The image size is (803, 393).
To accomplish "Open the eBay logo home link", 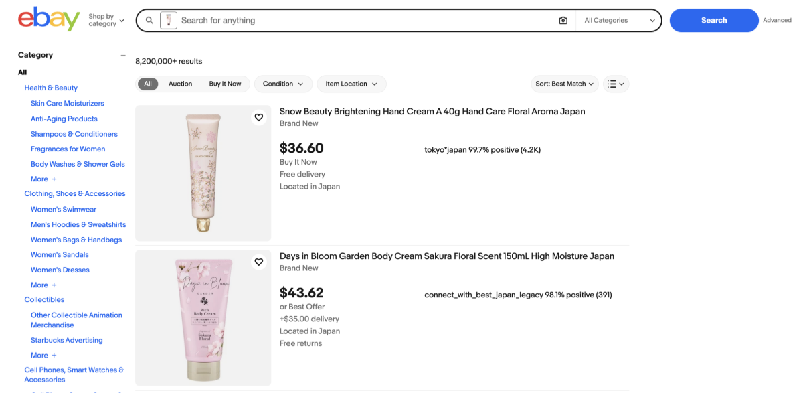I will click(49, 19).
